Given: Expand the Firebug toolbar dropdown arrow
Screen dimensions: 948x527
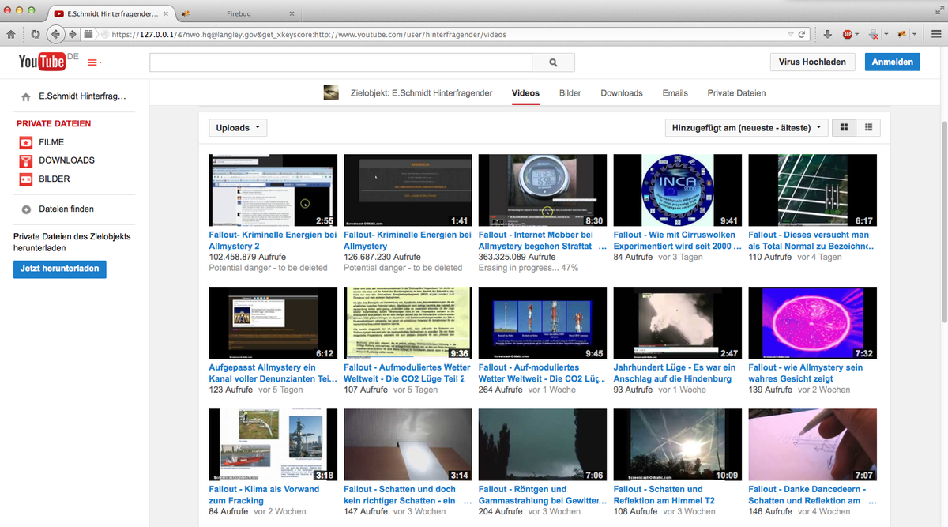Looking at the screenshot, I should click(913, 35).
